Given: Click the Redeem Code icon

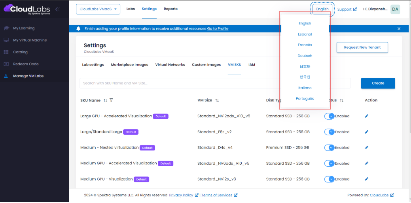Looking at the screenshot, I should coord(6,64).
